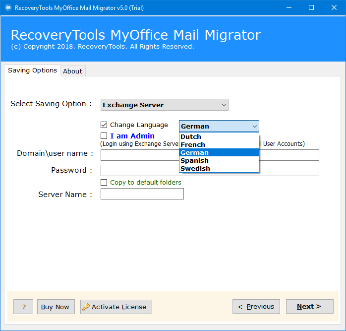Choose Swedish from the language list

[219, 168]
